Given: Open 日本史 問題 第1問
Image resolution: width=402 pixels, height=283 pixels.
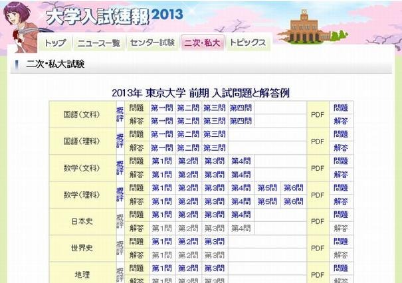Looking at the screenshot, I should click(x=161, y=215).
